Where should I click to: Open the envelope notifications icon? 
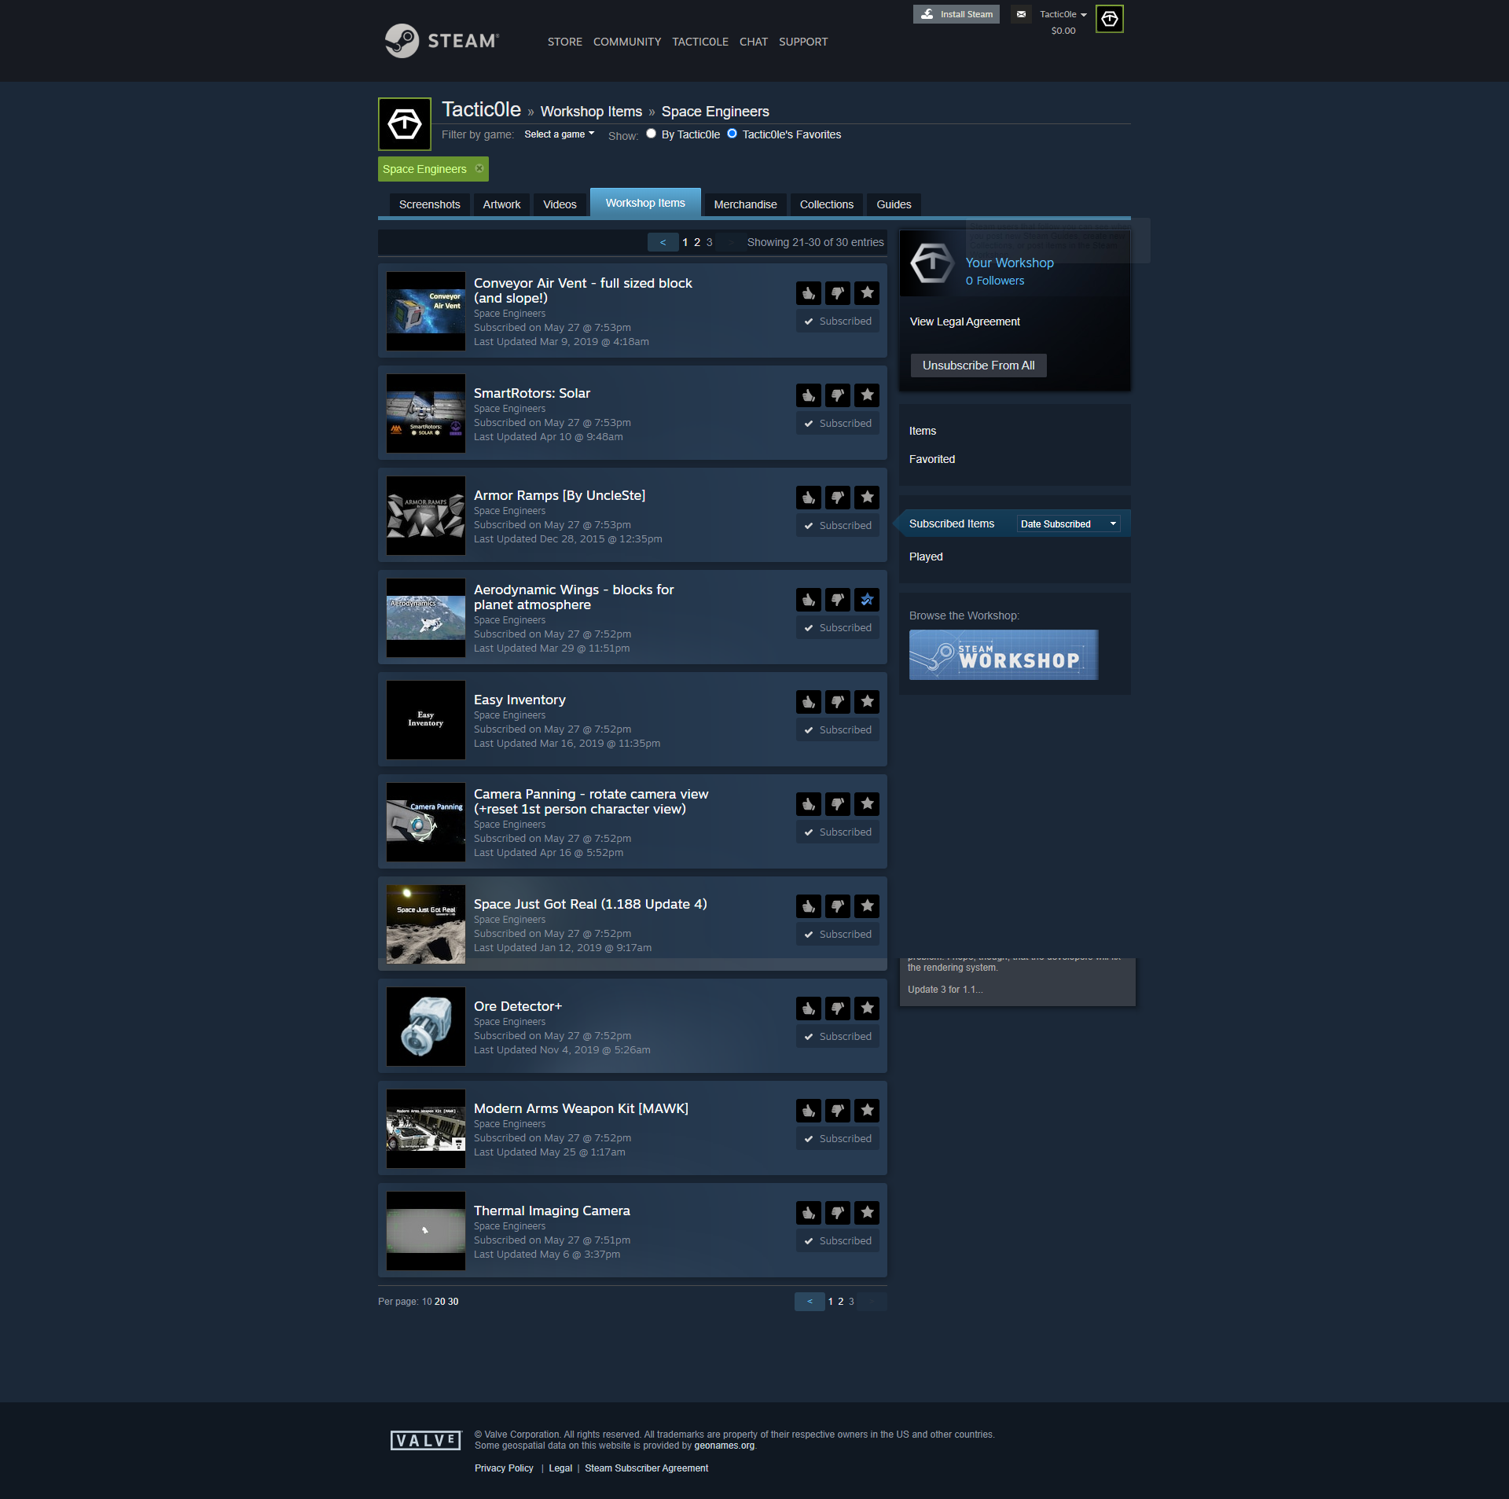[1021, 14]
